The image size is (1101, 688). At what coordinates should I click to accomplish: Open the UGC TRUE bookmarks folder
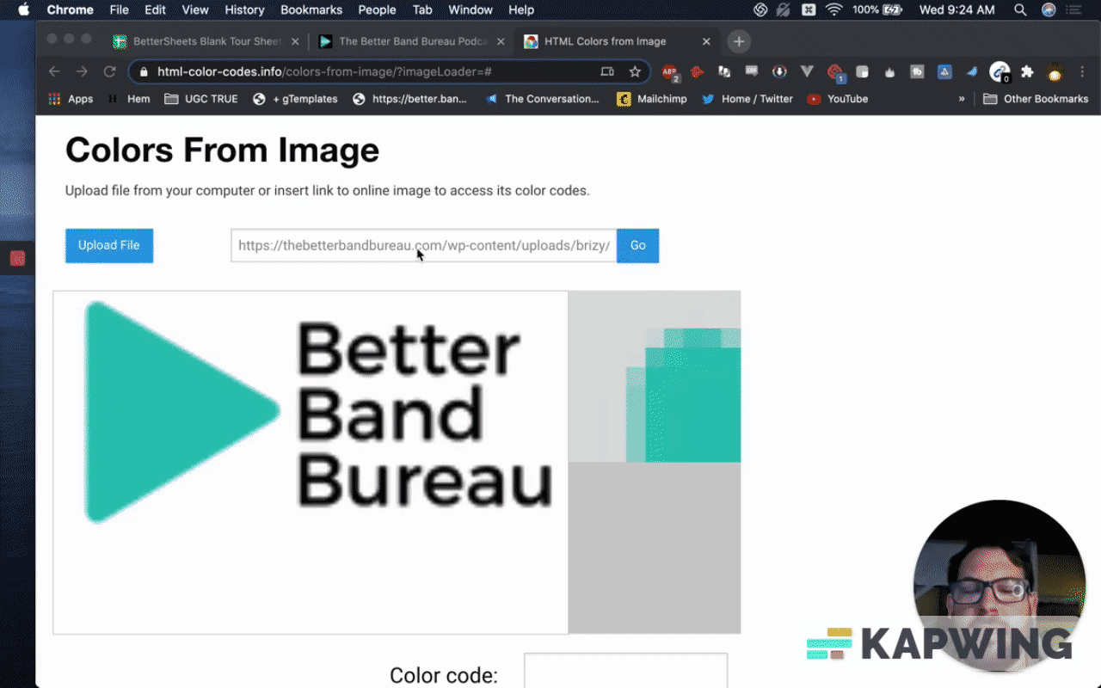[x=201, y=99]
